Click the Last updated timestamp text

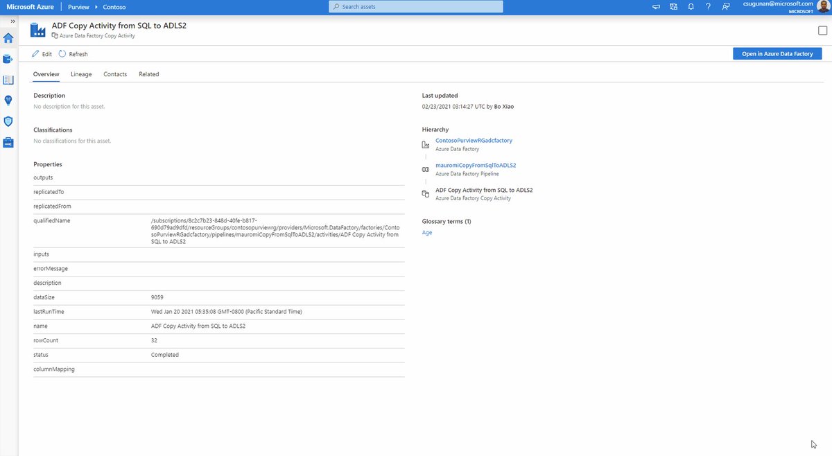(x=468, y=107)
